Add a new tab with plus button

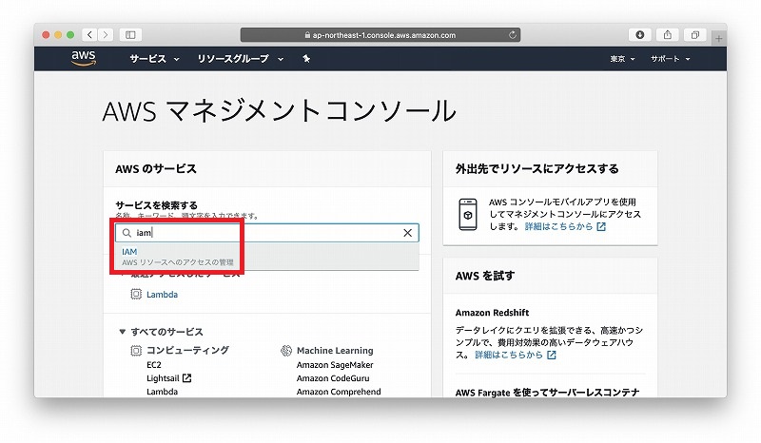tap(719, 38)
